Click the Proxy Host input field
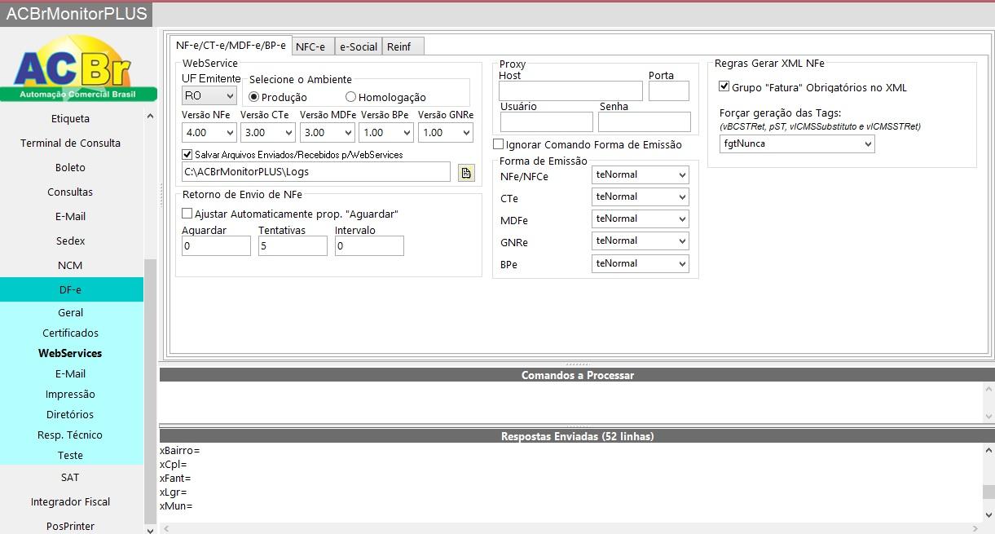Viewport: 995px width, 534px height. point(570,90)
